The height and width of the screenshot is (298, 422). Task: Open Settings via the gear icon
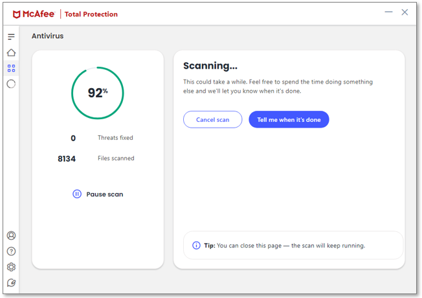tap(11, 267)
